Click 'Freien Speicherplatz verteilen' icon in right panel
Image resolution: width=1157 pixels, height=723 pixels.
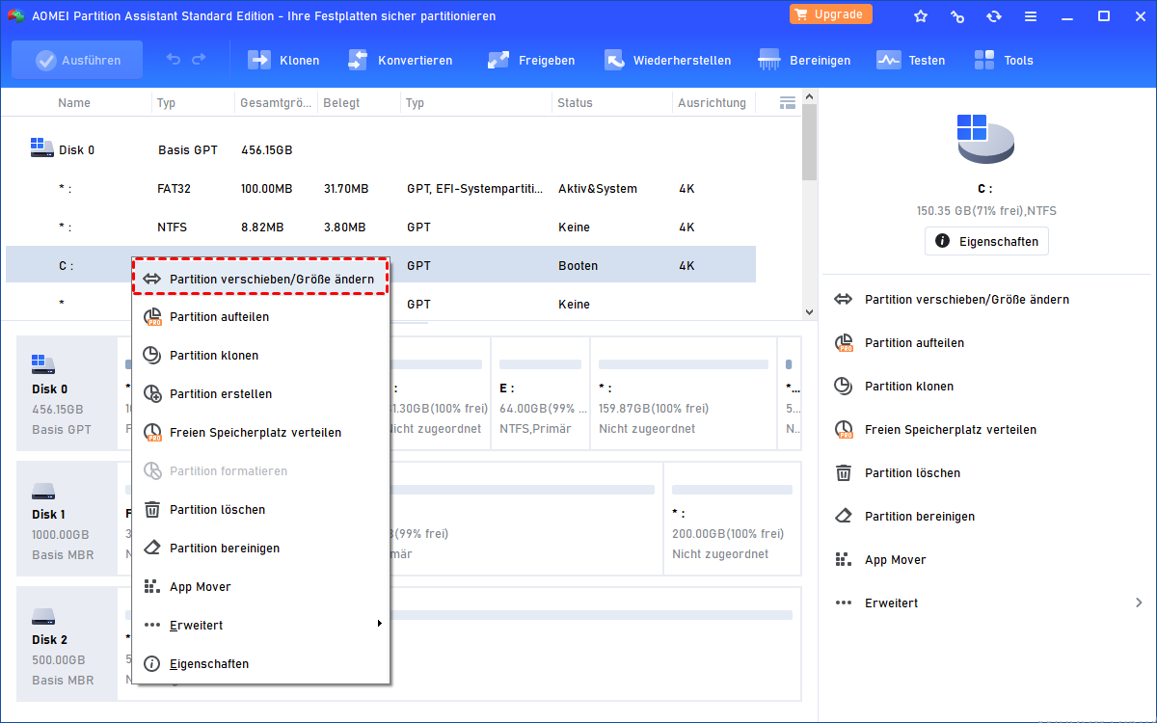pos(844,429)
